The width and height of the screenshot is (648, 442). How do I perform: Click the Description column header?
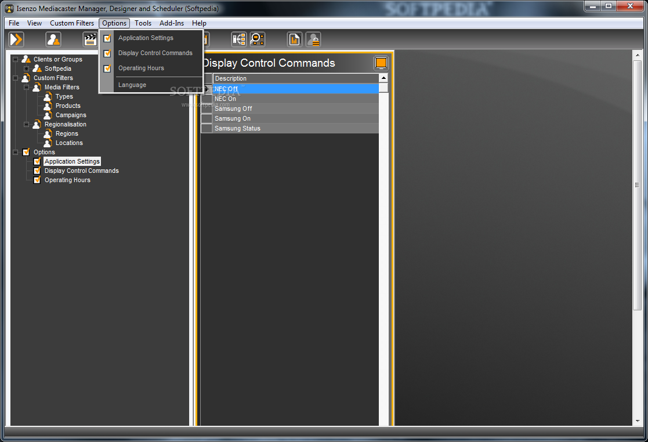[295, 78]
